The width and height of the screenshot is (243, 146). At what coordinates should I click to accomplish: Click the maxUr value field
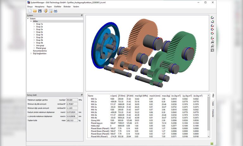click(x=72, y=112)
